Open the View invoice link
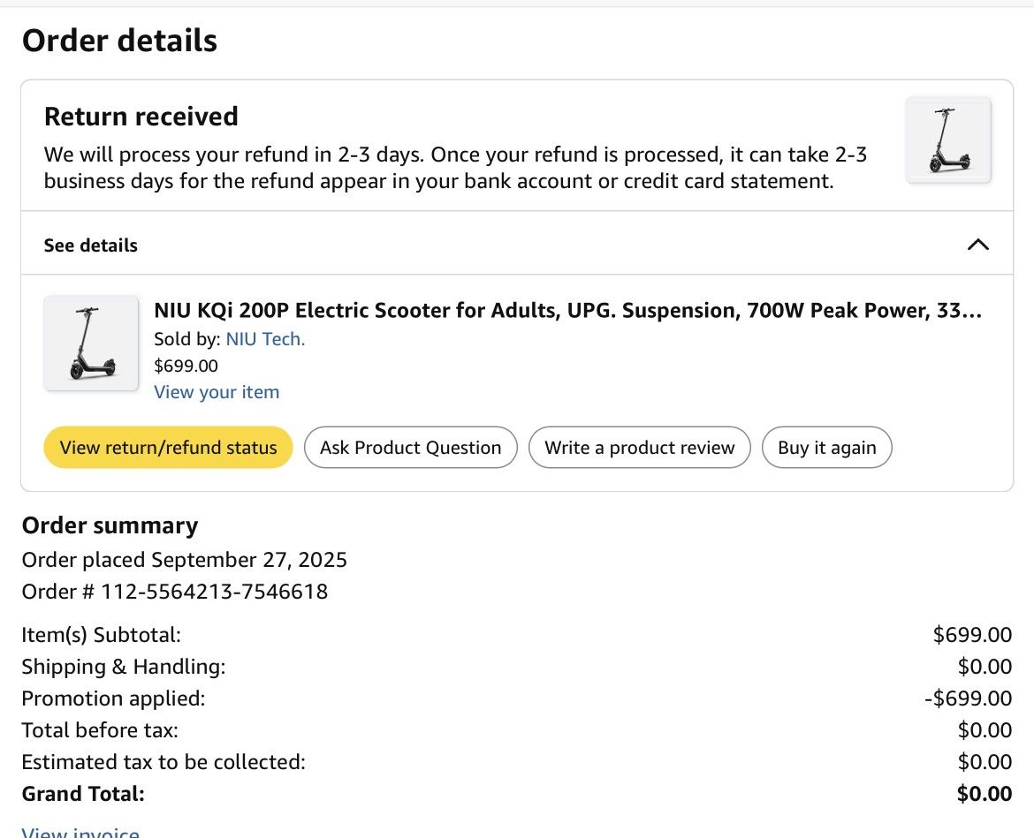1034x838 pixels. point(80,833)
